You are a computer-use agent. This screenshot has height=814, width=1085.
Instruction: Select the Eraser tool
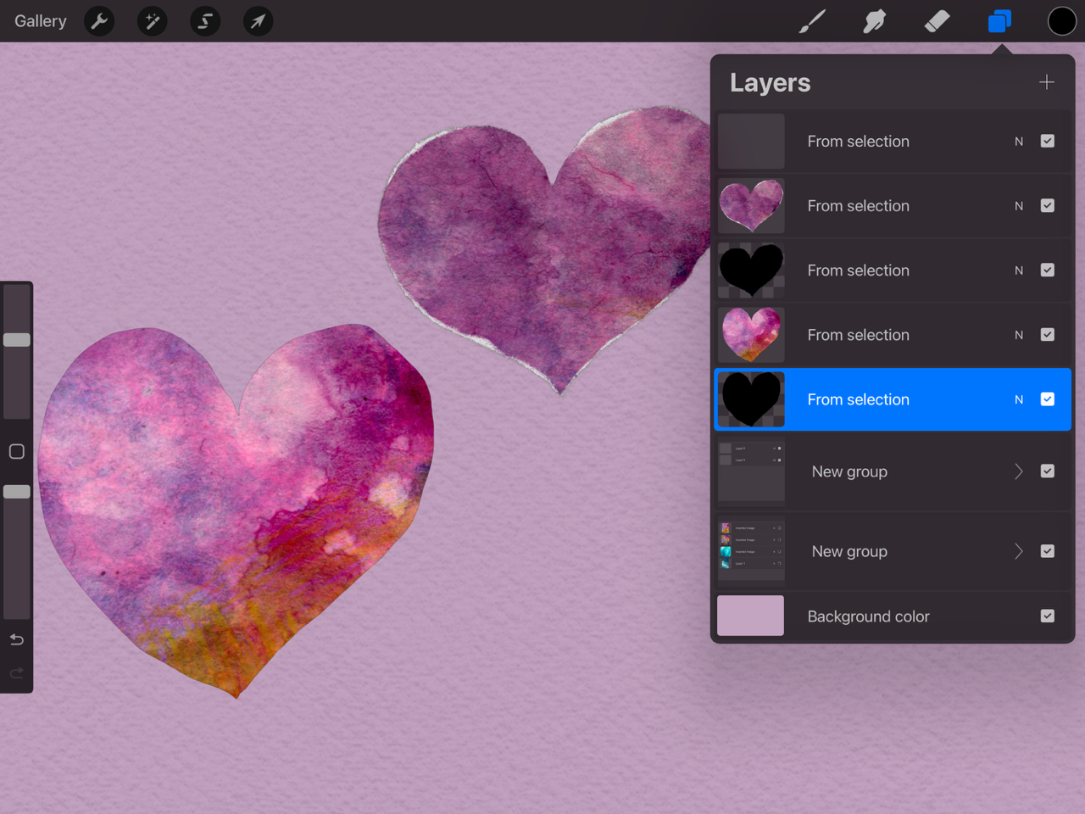coord(937,21)
